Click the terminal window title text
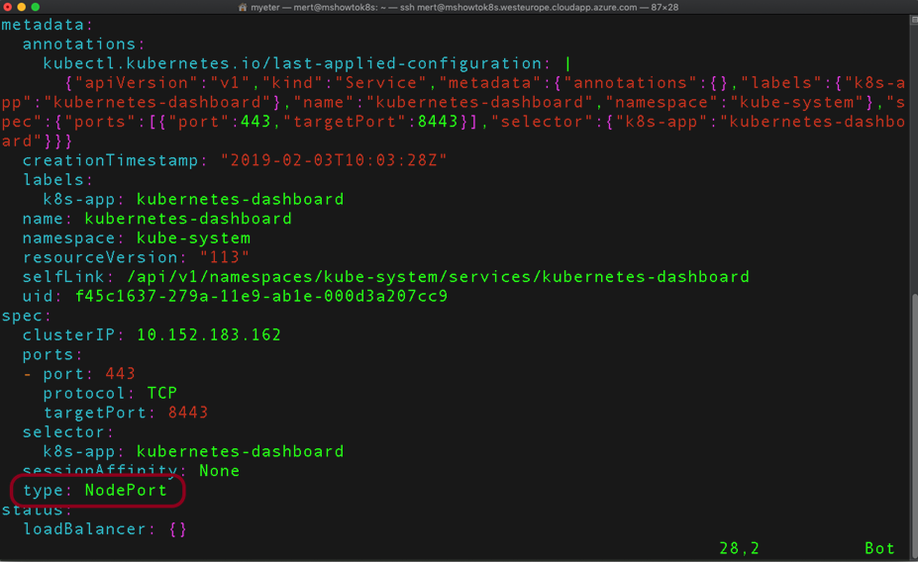Viewport: 918px width, 562px height. coord(464,8)
